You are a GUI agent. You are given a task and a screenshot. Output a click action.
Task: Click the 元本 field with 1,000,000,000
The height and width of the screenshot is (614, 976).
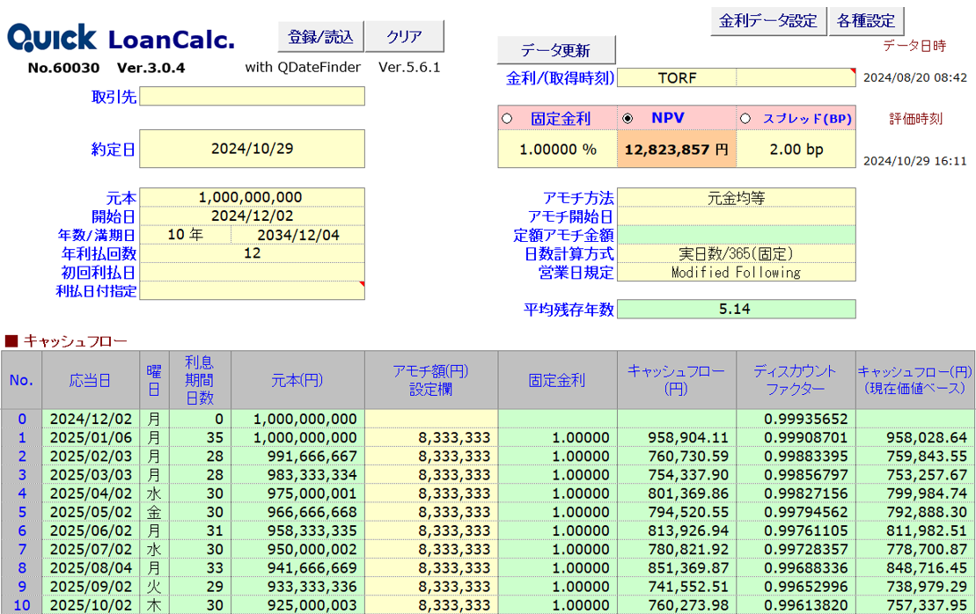click(252, 198)
